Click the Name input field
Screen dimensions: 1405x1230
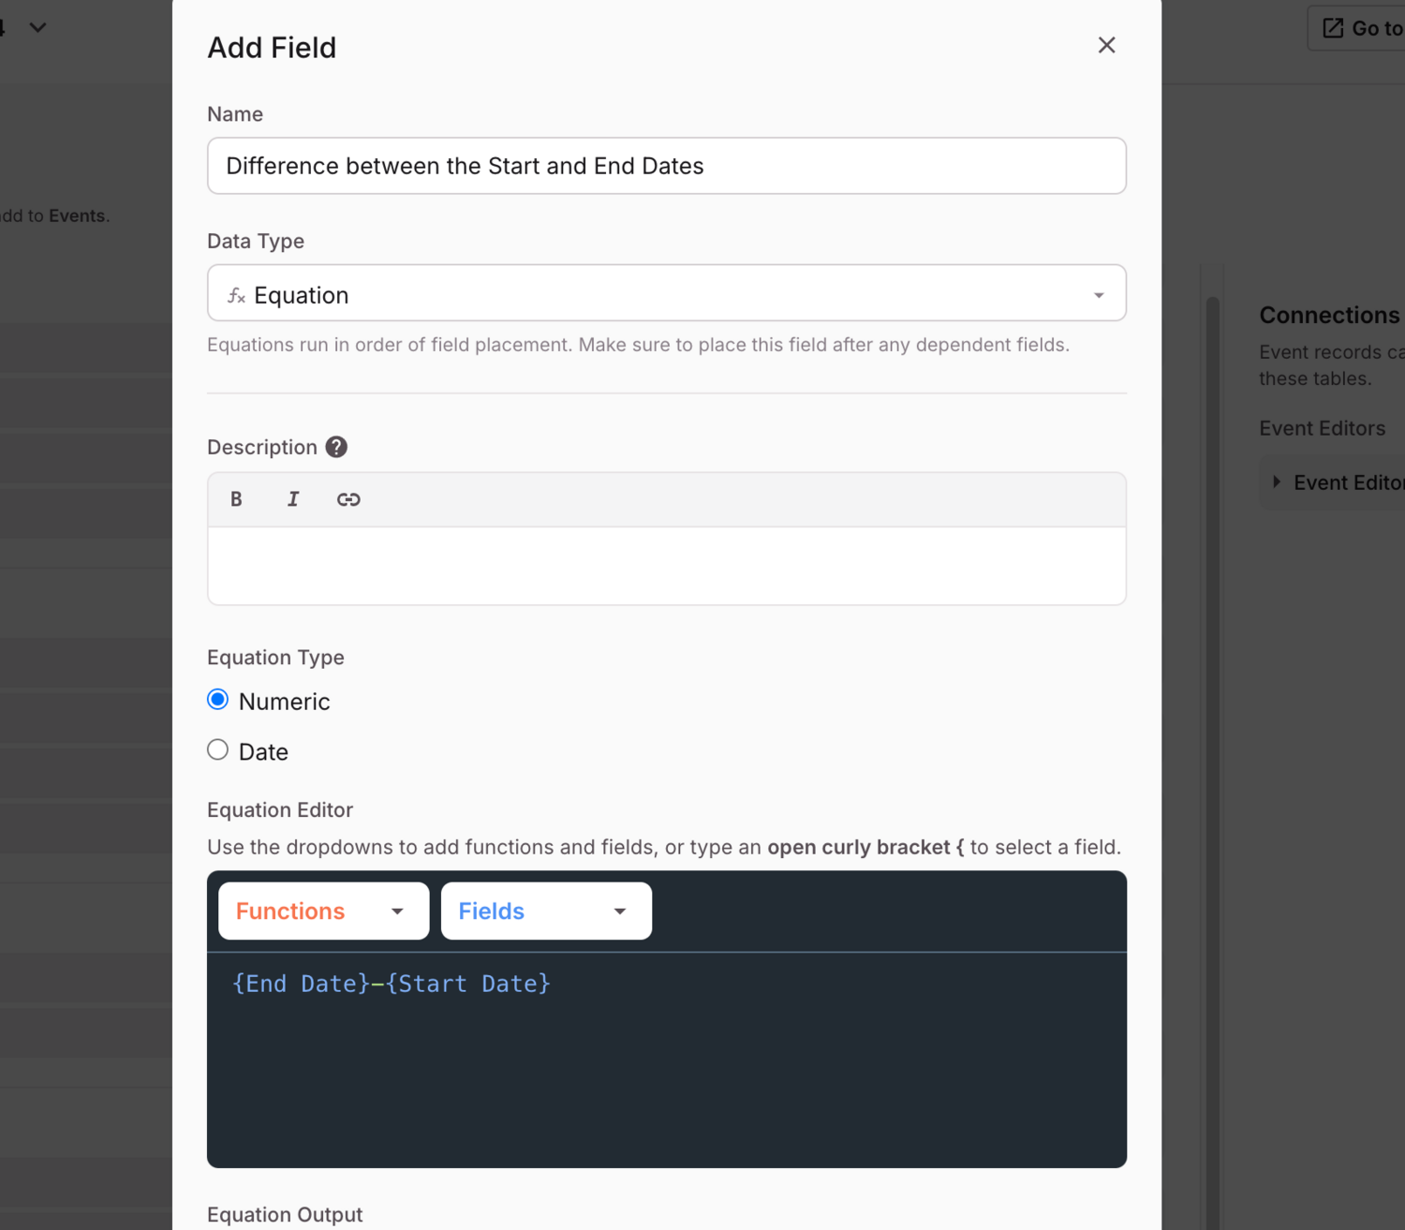666,166
